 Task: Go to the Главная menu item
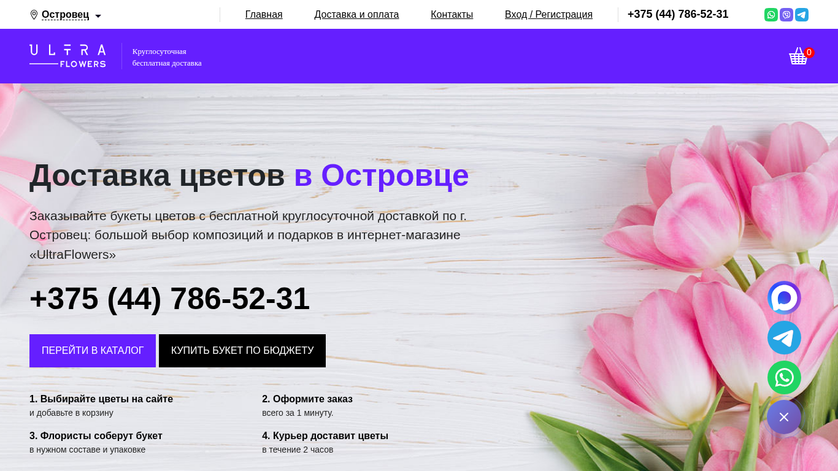[264, 15]
